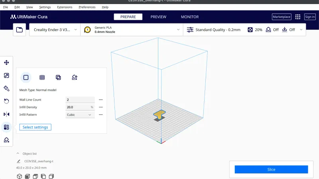
Task: Click the adhesion Off icon
Action: point(284,30)
